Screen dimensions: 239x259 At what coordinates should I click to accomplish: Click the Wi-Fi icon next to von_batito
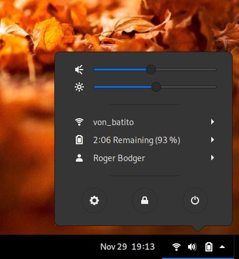tap(79, 122)
